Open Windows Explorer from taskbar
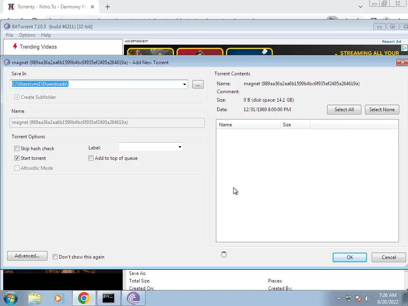 pos(35,298)
